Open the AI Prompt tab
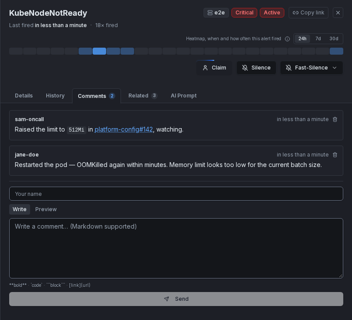Screen dimensions: 352x320 coord(183,96)
